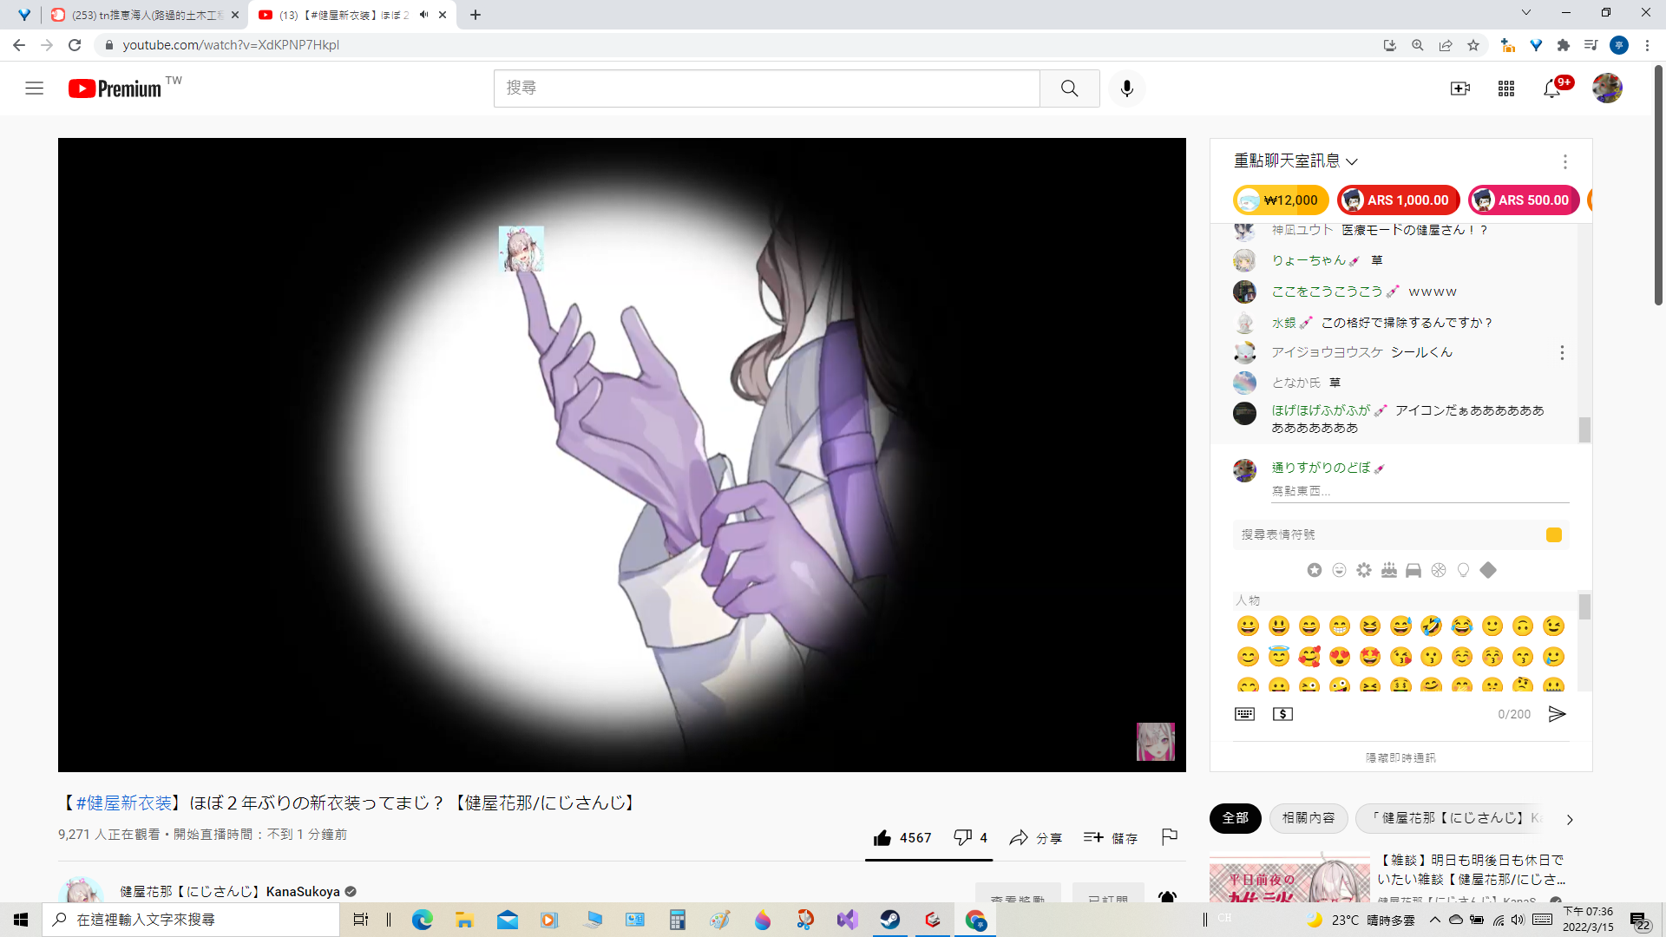Show more filter chips with right chevron

tap(1570, 819)
